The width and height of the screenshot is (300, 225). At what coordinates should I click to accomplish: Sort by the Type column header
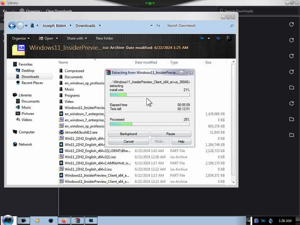click(x=174, y=62)
